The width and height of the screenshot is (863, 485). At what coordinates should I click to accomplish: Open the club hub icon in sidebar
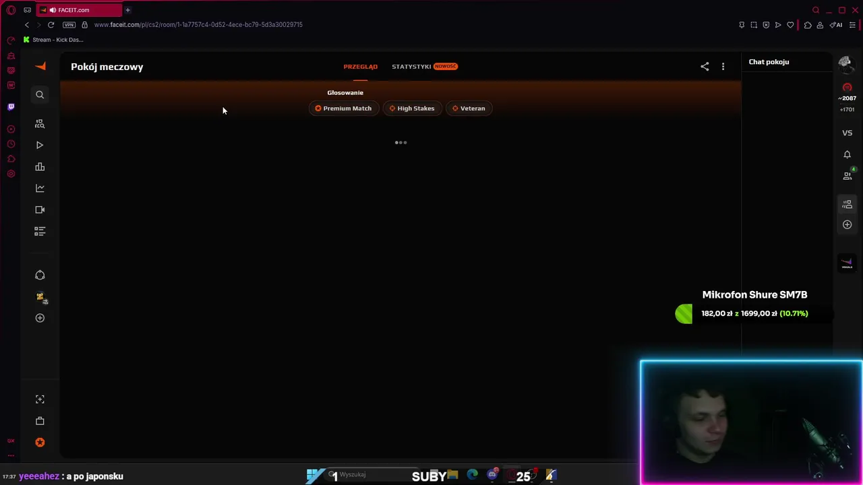(x=40, y=275)
